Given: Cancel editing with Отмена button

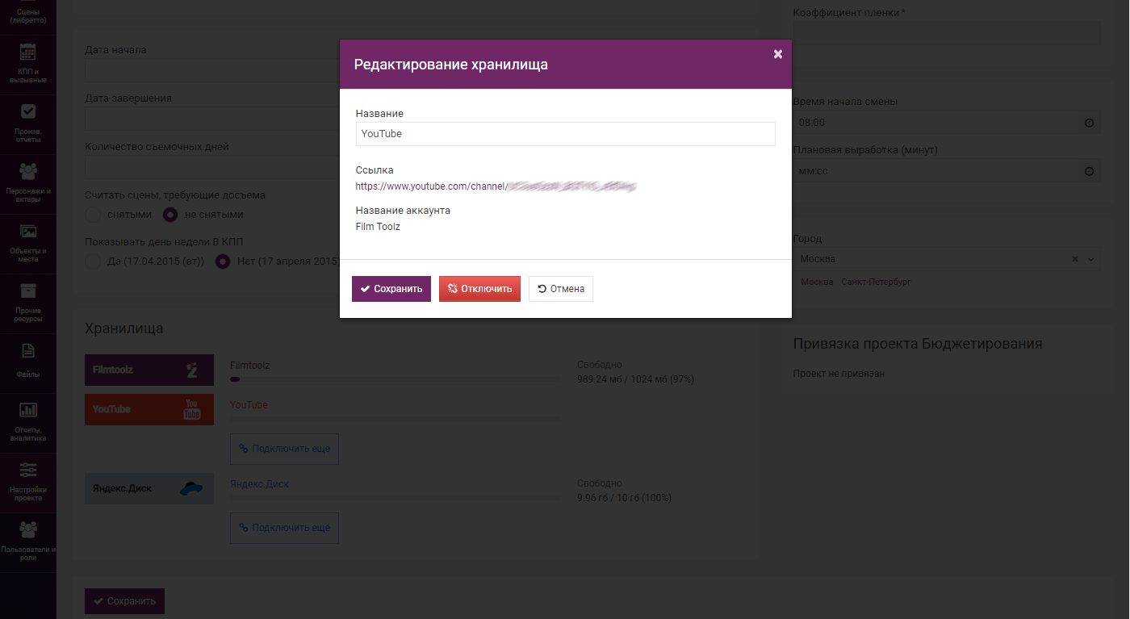Looking at the screenshot, I should [x=561, y=289].
